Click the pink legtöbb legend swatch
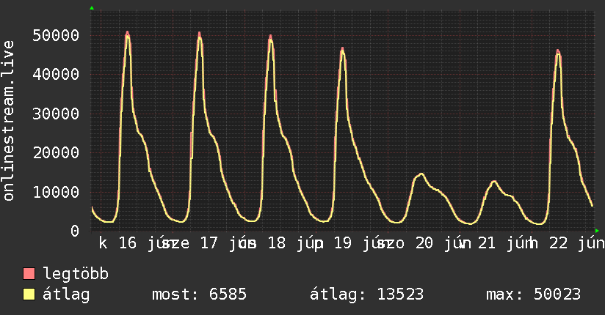 tap(29, 273)
